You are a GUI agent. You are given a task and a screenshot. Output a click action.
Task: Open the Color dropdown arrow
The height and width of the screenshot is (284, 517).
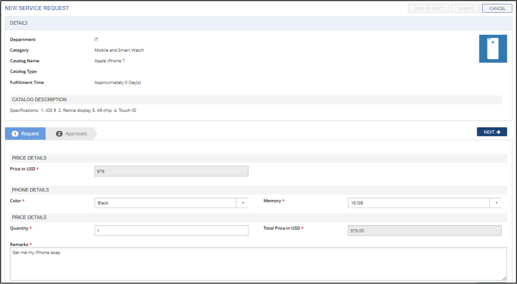click(243, 203)
